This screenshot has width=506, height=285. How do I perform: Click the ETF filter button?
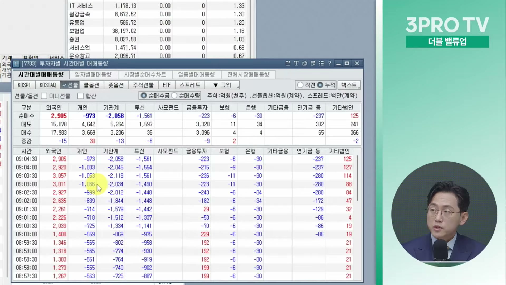(x=167, y=85)
